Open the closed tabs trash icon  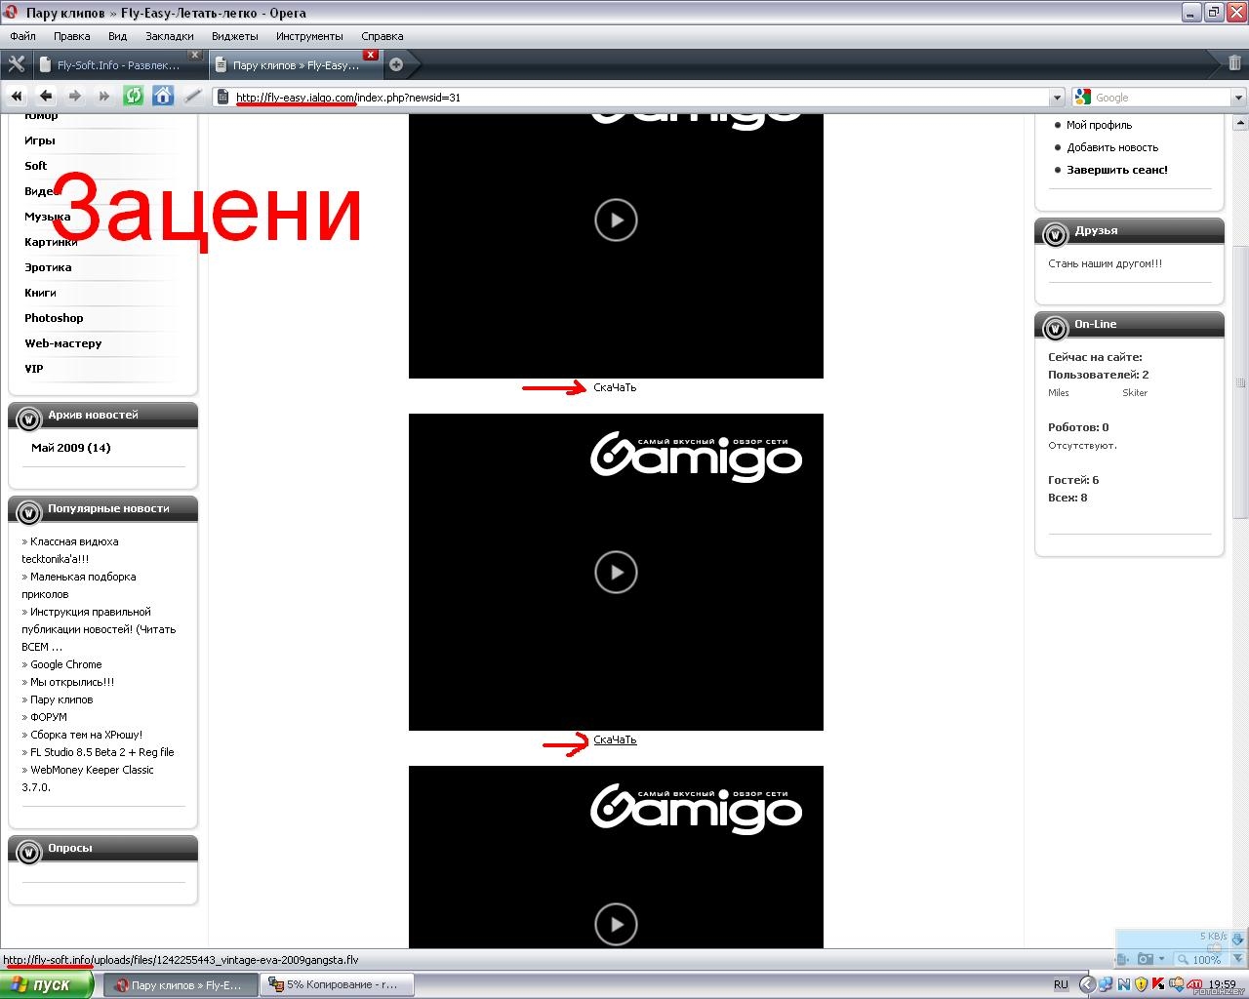tap(1234, 63)
